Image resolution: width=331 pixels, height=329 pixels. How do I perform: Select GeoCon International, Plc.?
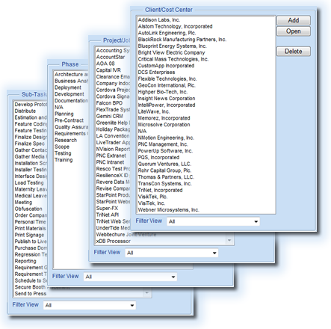tap(167, 85)
